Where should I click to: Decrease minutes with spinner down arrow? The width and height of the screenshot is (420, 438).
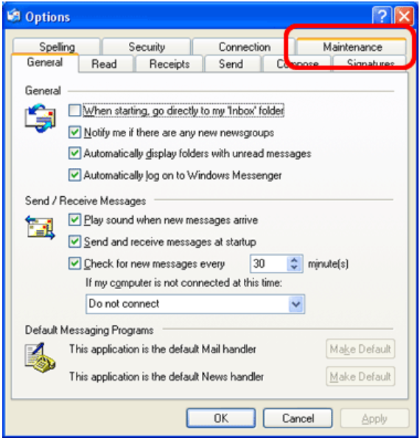(x=294, y=268)
